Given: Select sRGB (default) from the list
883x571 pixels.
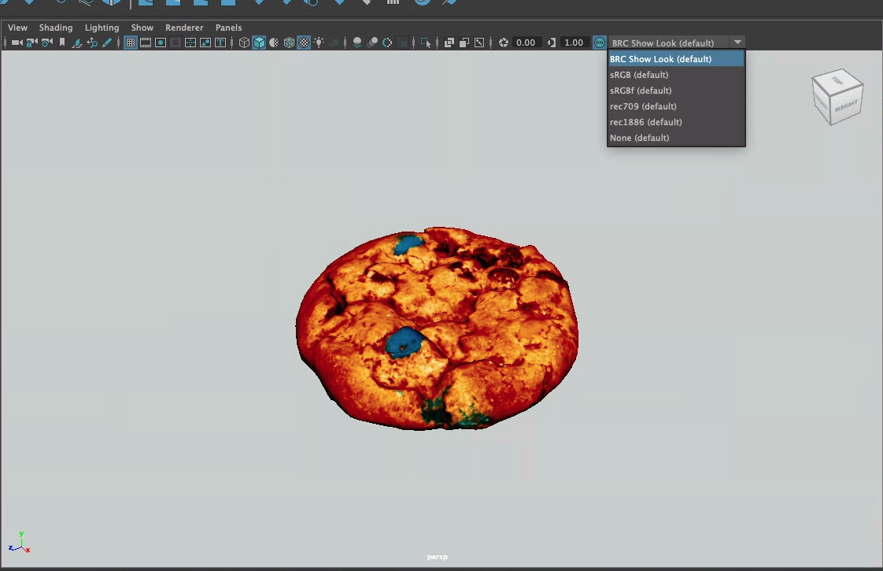Looking at the screenshot, I should point(639,75).
